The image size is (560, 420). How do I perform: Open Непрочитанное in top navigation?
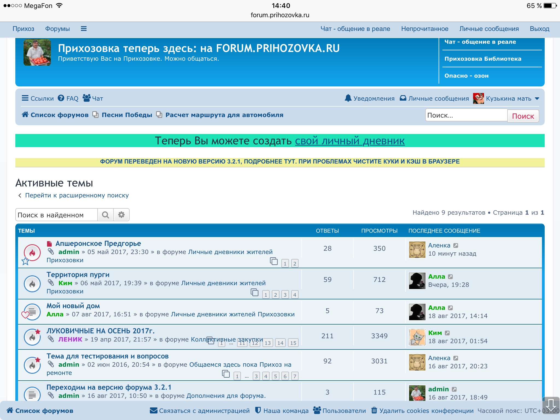(425, 29)
